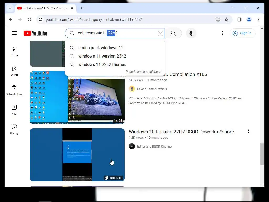
Task: Open Windows 10 Russian 22H2 BSOD thumbnail
Action: coord(77,155)
